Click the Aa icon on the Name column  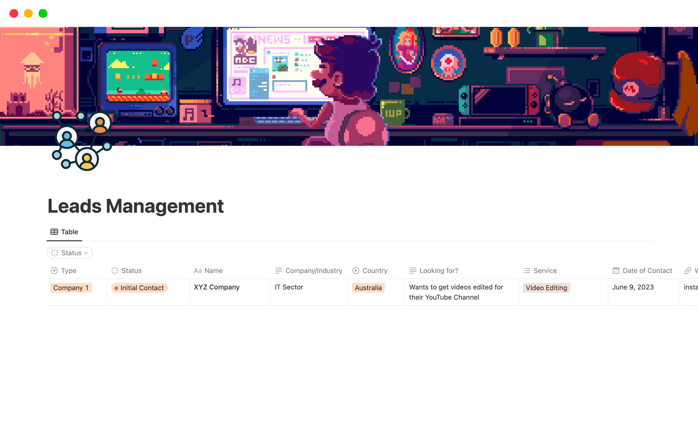point(198,271)
